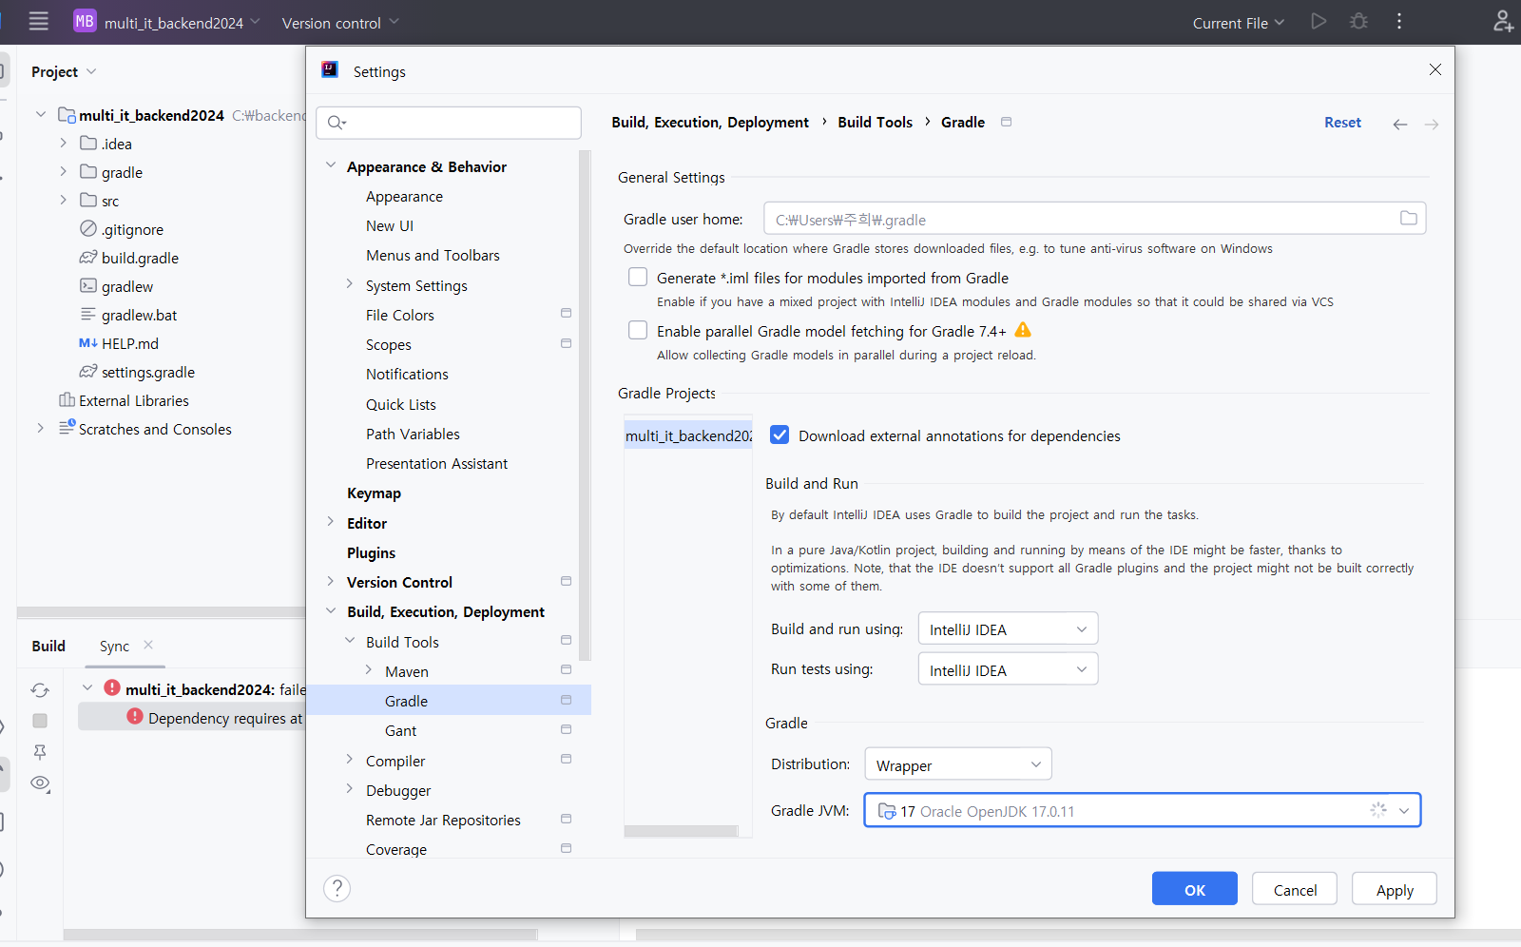Click the Run button in the toolbar
The width and height of the screenshot is (1521, 947).
1319,21
